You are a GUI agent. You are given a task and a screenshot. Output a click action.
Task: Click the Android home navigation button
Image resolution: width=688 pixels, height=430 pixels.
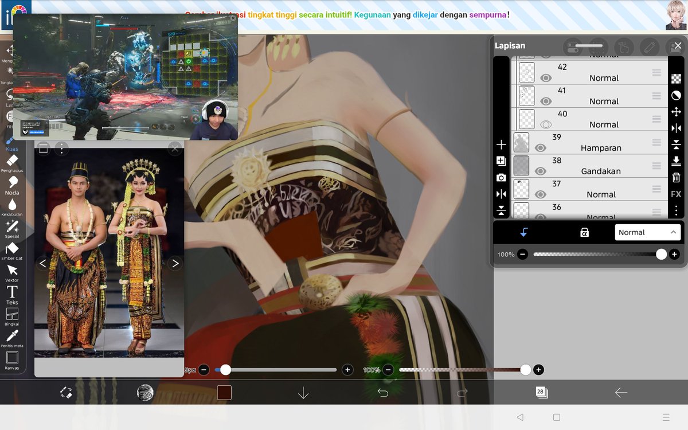(x=557, y=417)
